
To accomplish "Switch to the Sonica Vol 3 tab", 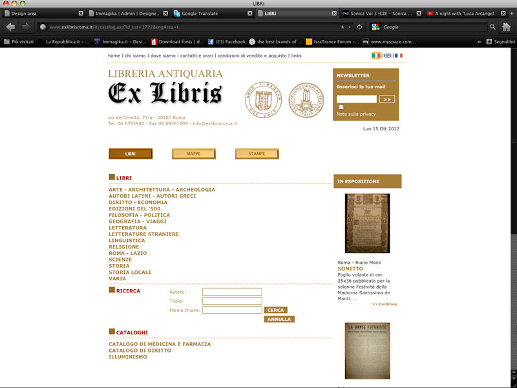I will point(381,14).
